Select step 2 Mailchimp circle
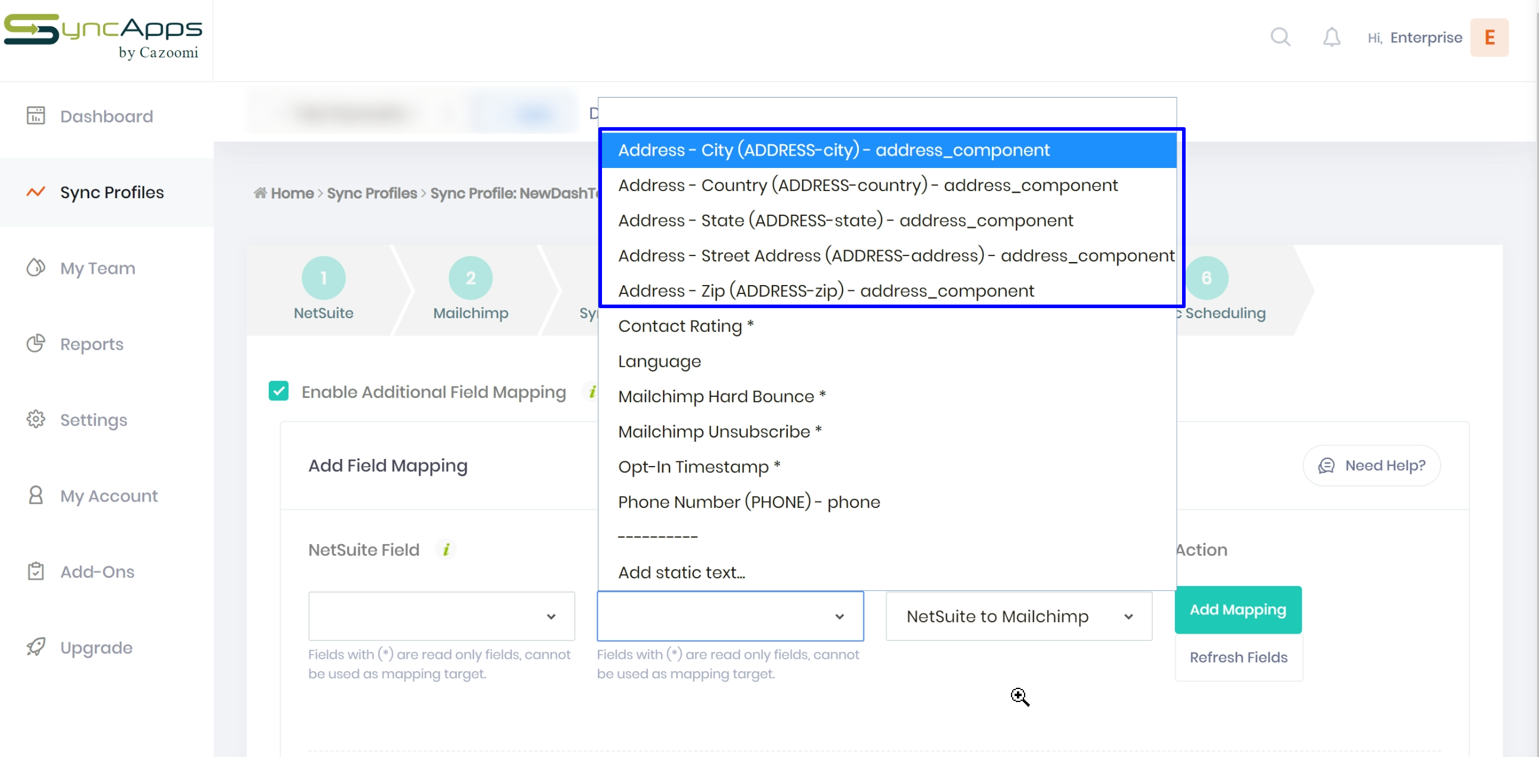Image resolution: width=1539 pixels, height=757 pixels. click(x=470, y=277)
